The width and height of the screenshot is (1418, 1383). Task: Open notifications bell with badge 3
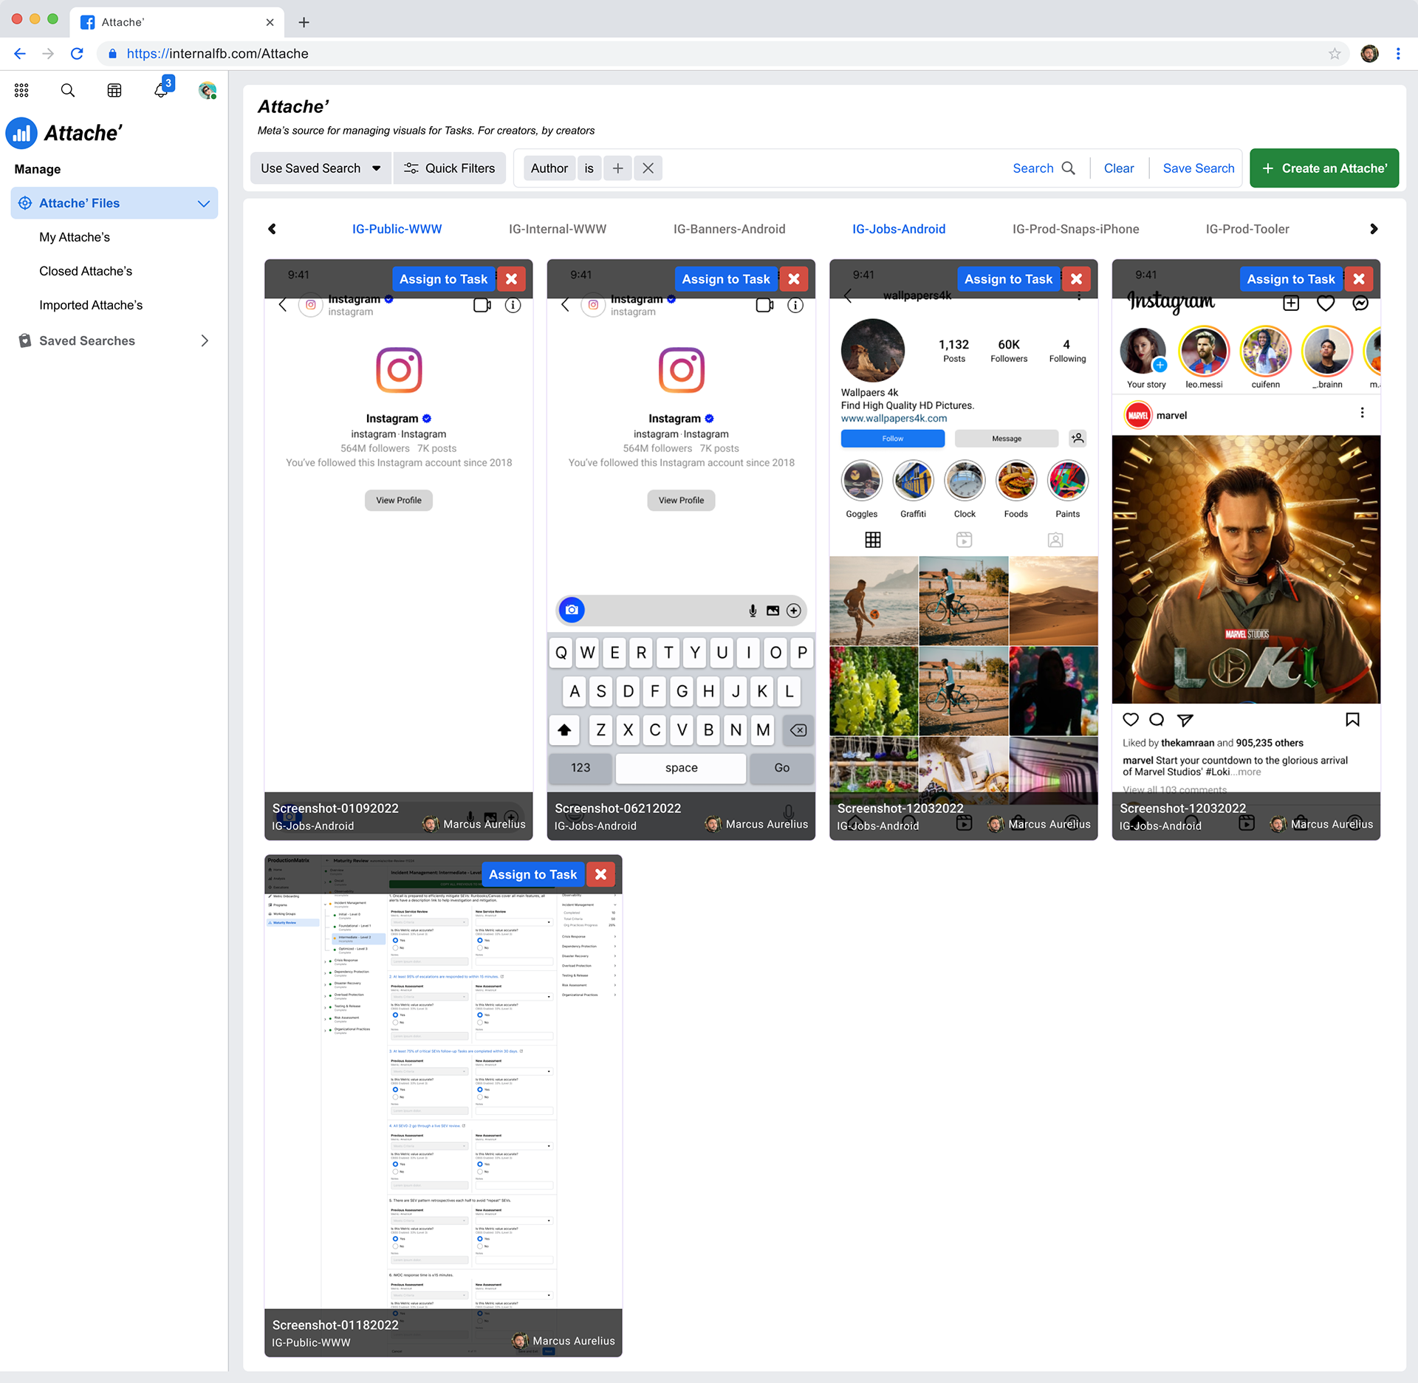pos(161,90)
